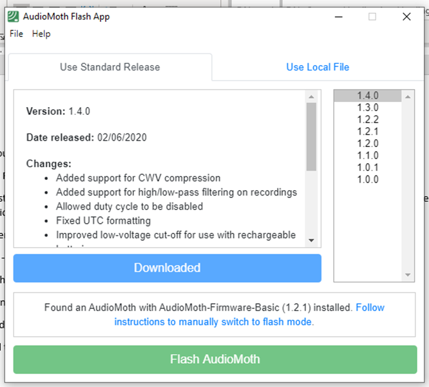Close the AudioMoth Flash App window
Screen dimensions: 429x387
(x=406, y=17)
